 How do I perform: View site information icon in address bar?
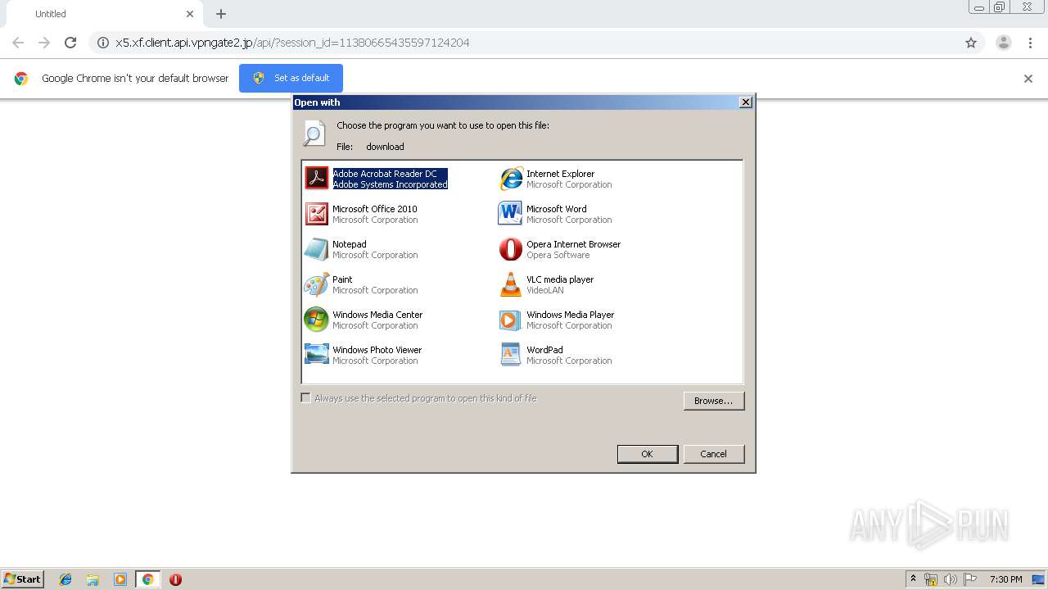tap(103, 43)
